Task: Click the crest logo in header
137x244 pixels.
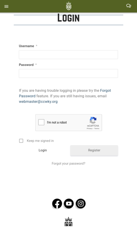Action: click(68, 6)
